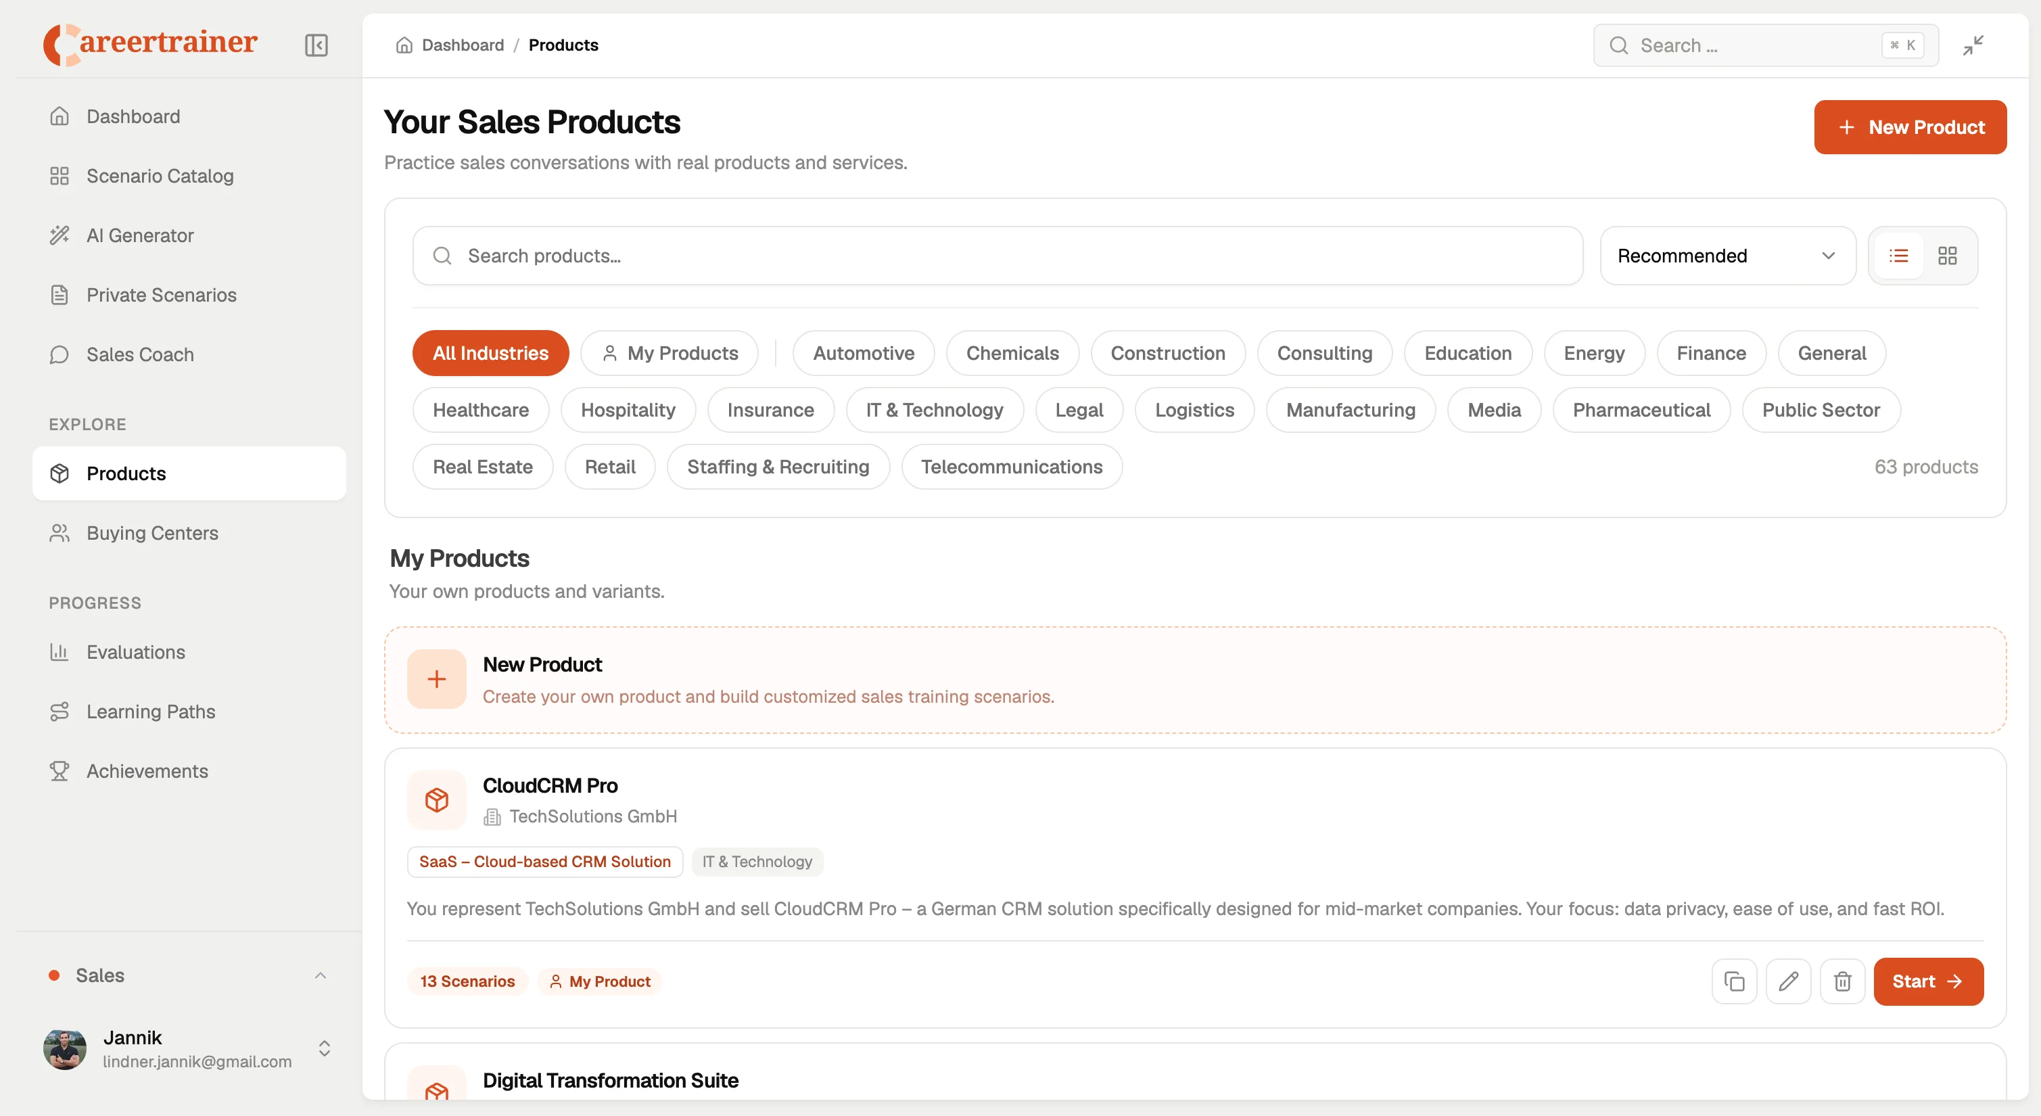Open Scenario Catalog in sidebar
The height and width of the screenshot is (1116, 2041).
pos(189,176)
